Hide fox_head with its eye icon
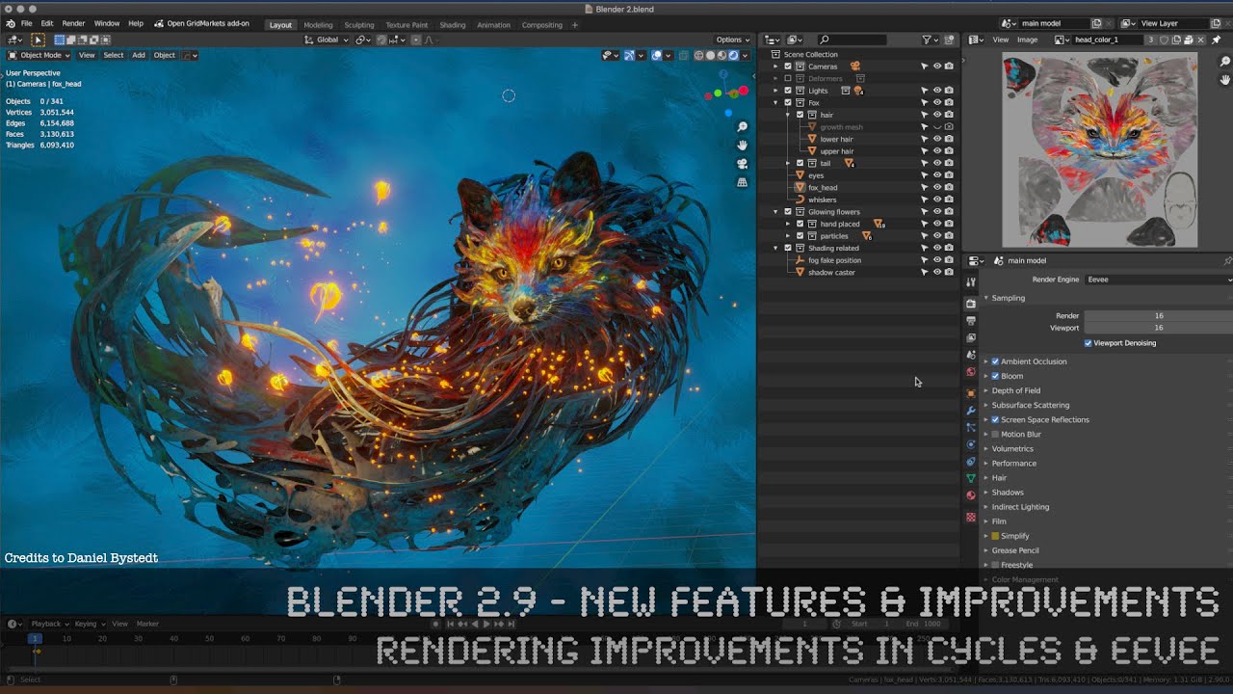 [x=936, y=187]
